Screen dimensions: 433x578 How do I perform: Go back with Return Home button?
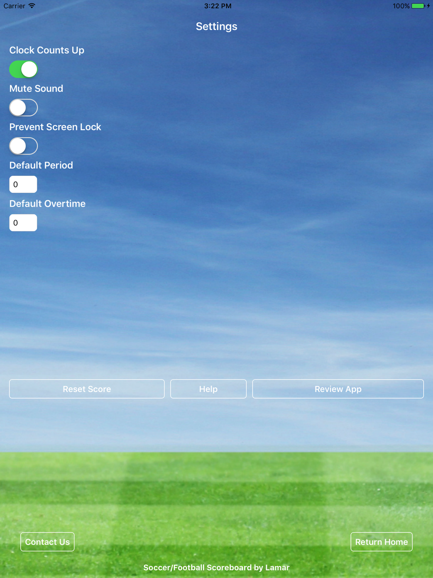[381, 542]
